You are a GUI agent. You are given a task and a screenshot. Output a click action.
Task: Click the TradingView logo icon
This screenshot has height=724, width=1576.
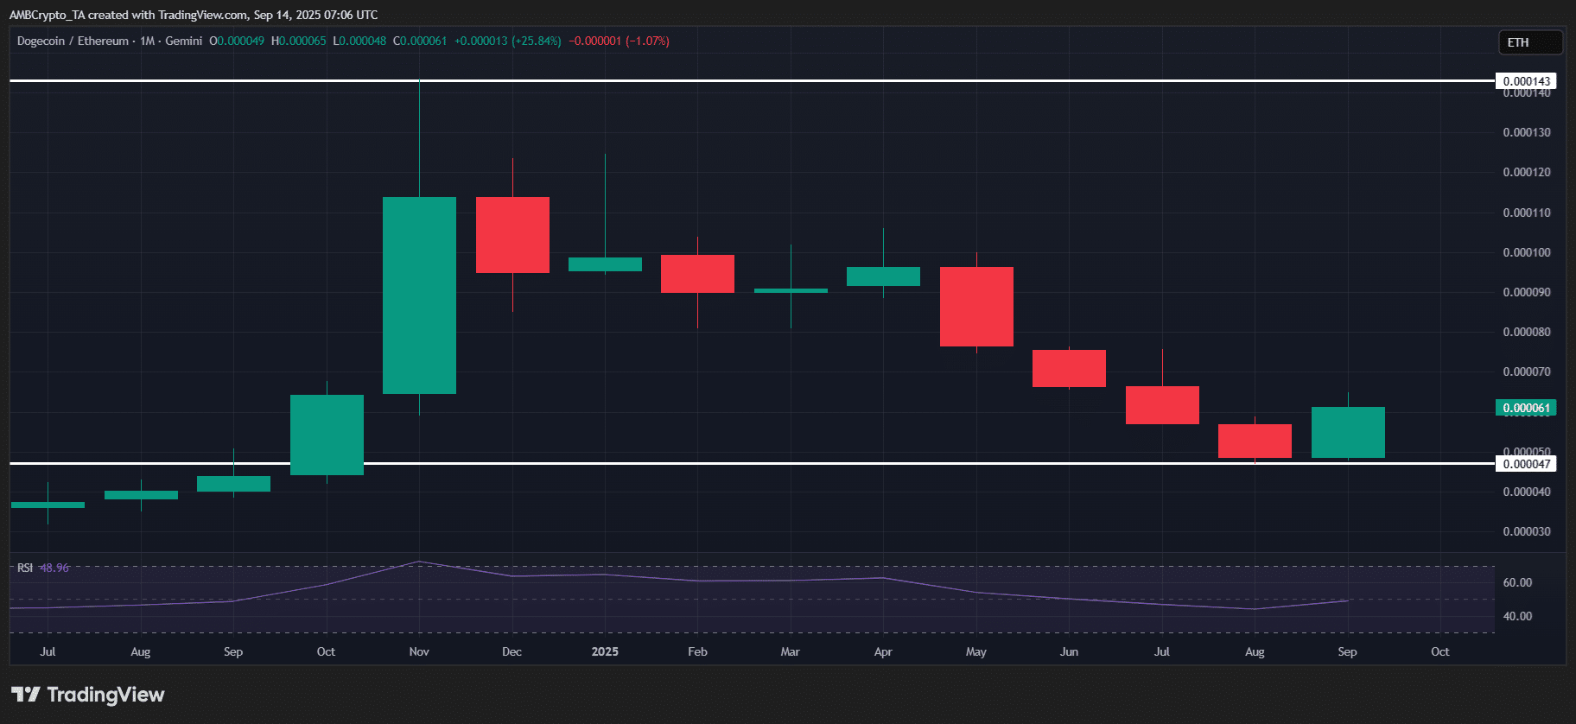click(x=26, y=695)
